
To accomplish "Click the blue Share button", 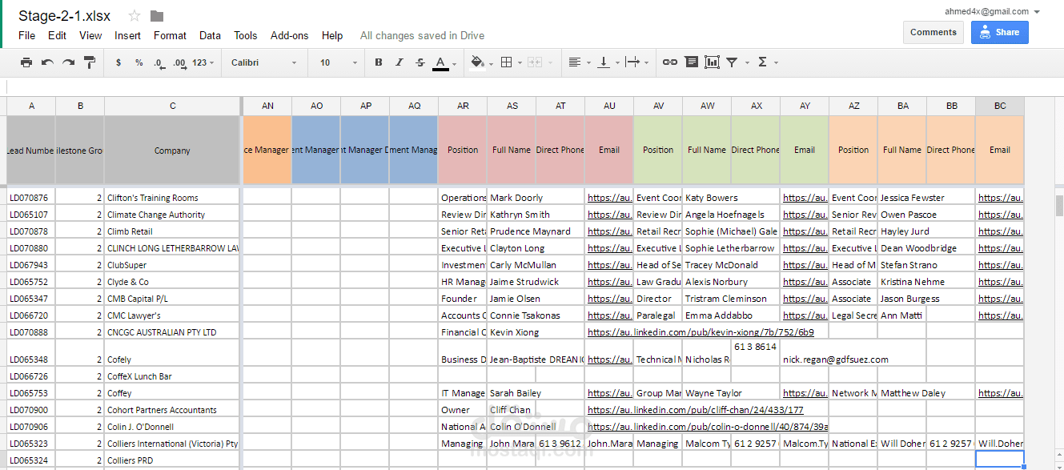I will click(1000, 32).
